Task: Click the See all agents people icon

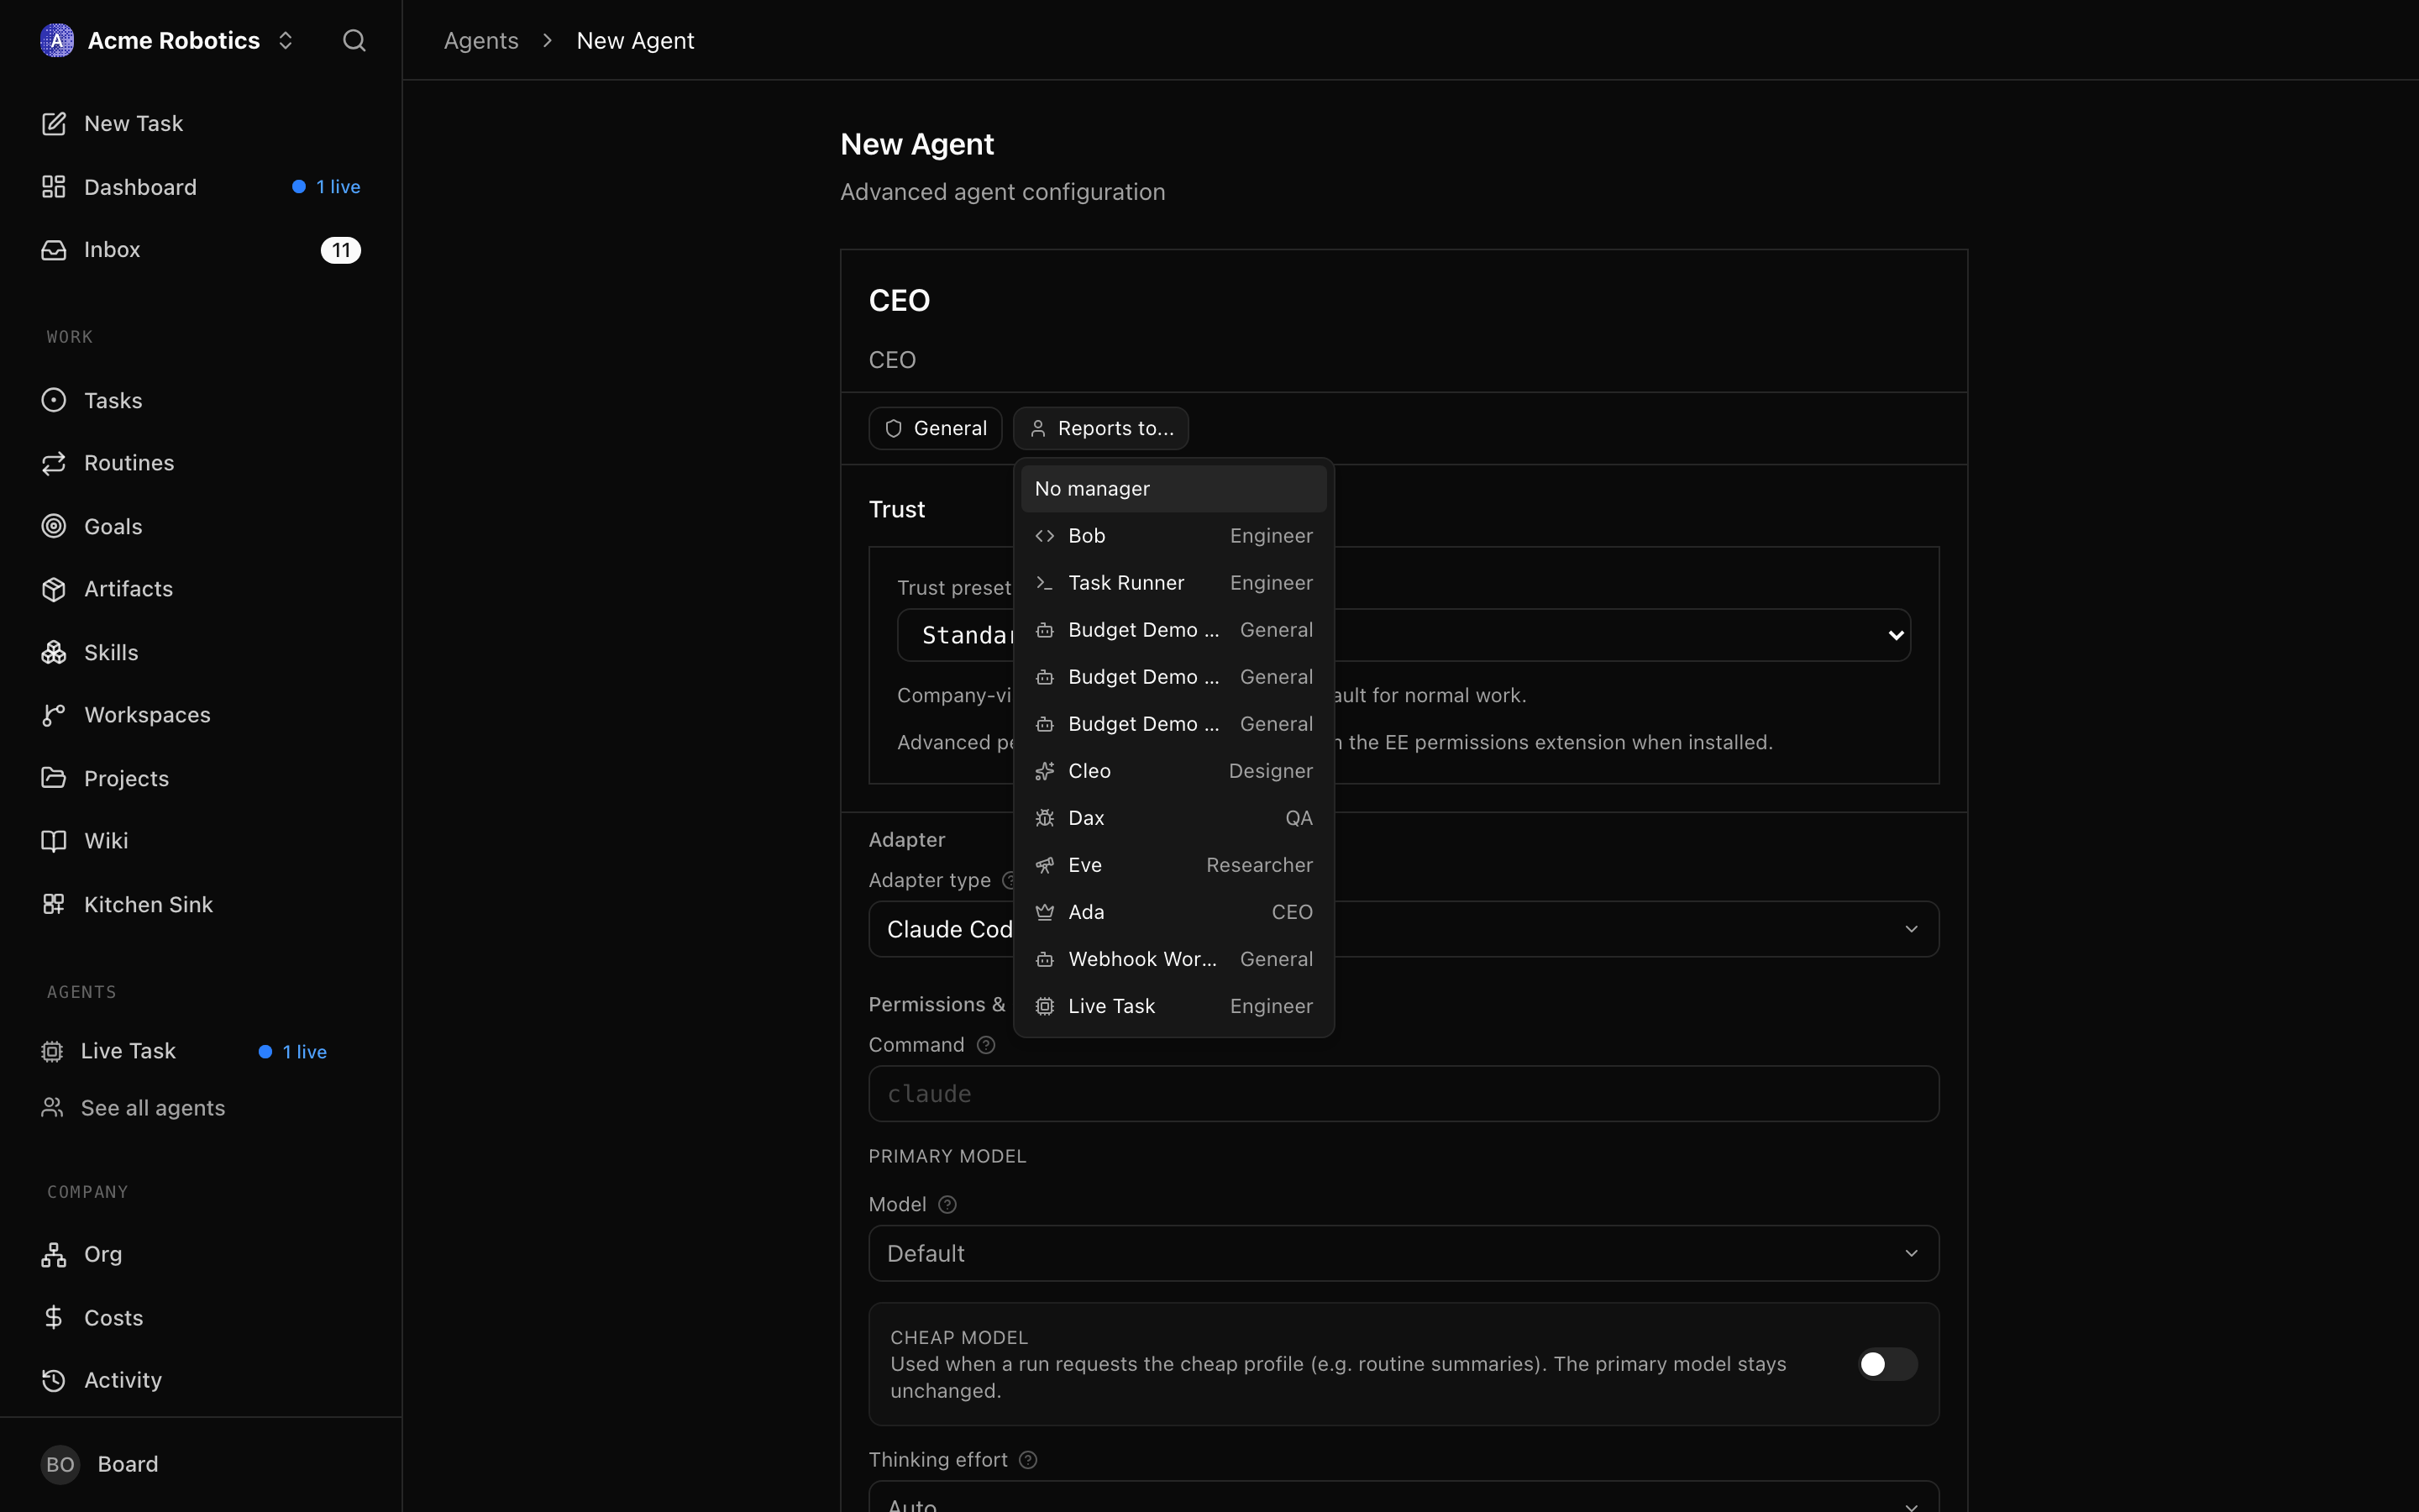Action: [52, 1108]
